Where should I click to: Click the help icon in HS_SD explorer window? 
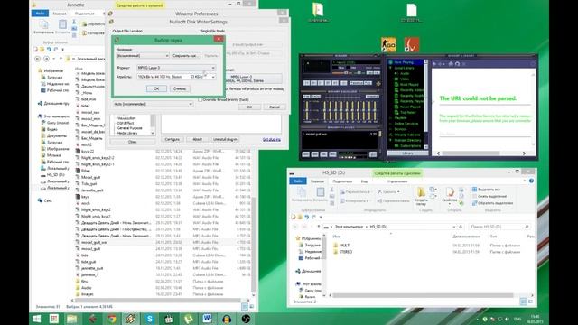[x=531, y=181]
